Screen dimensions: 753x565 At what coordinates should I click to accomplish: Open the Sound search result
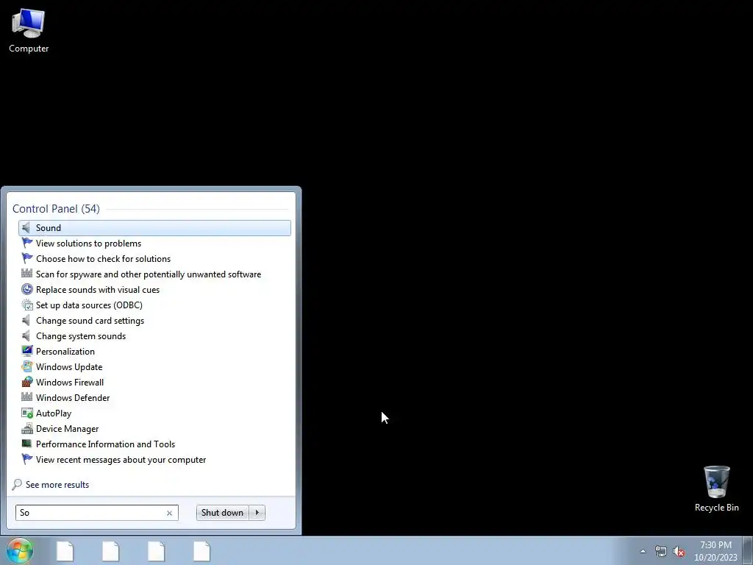[x=154, y=228]
